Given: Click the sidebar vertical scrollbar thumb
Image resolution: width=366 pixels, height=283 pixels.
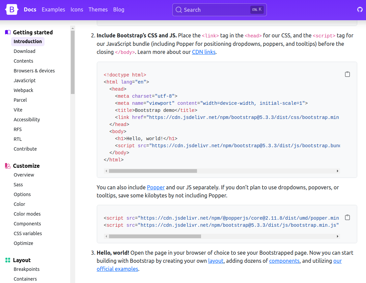Looking at the screenshot, I should (73, 62).
